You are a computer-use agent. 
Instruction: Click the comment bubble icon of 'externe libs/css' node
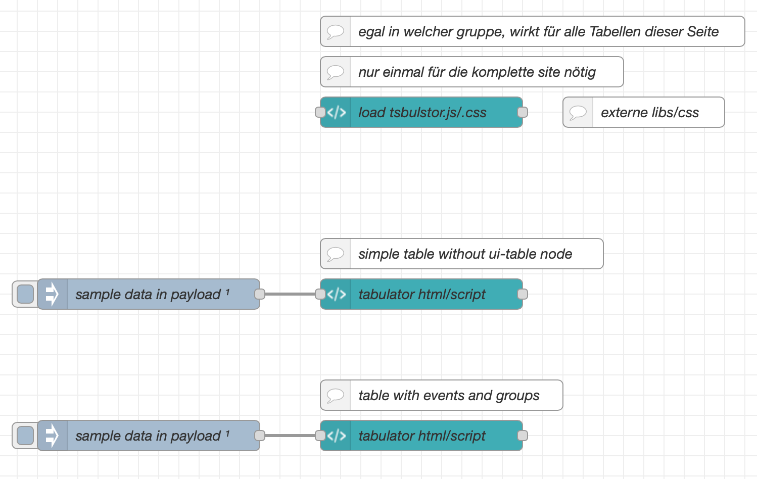[578, 112]
